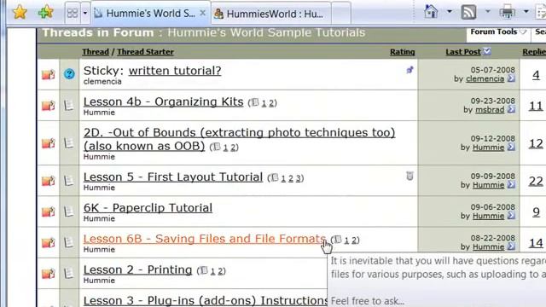Go to page 2 of Out of Bounds thread
The height and width of the screenshot is (307, 546).
(x=233, y=148)
